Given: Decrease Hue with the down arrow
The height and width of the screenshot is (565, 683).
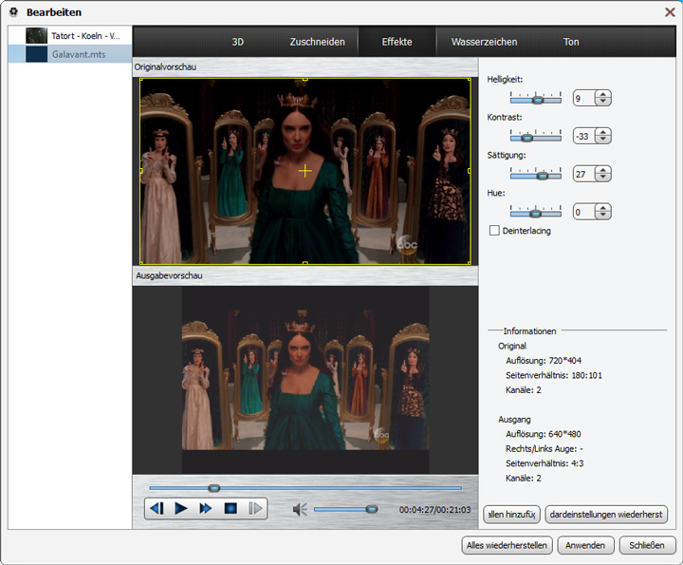Looking at the screenshot, I should click(x=603, y=216).
